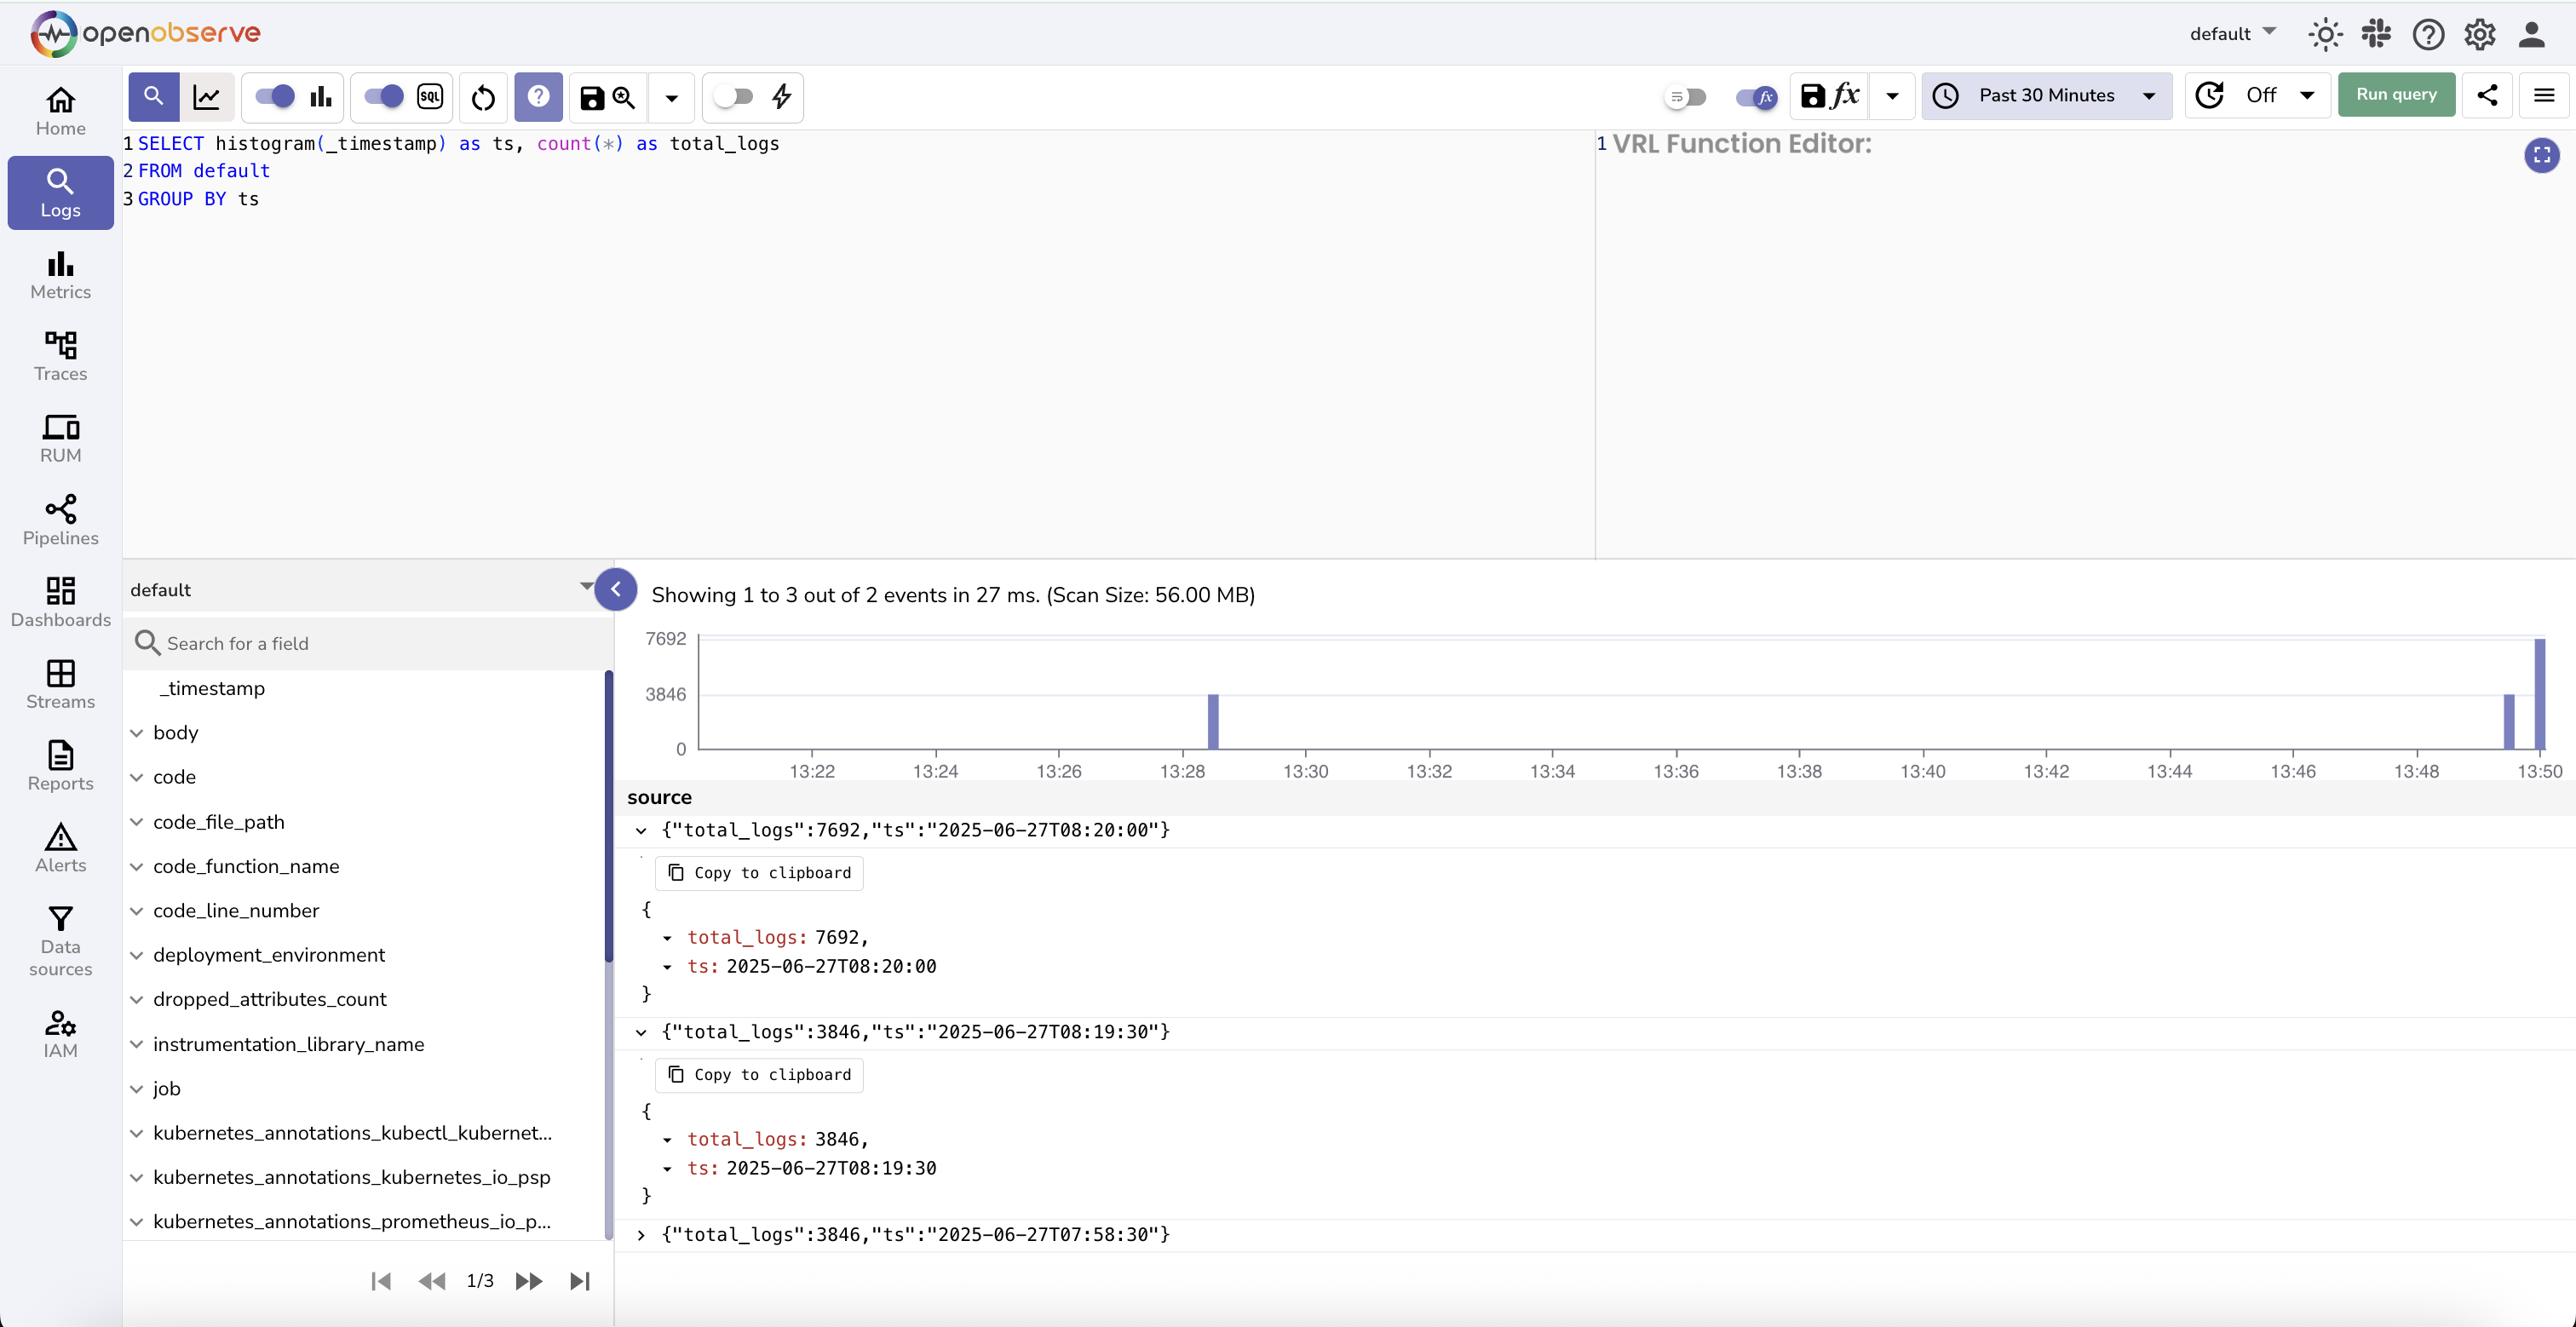Open the Slack community icon
The image size is (2576, 1327).
tap(2376, 34)
